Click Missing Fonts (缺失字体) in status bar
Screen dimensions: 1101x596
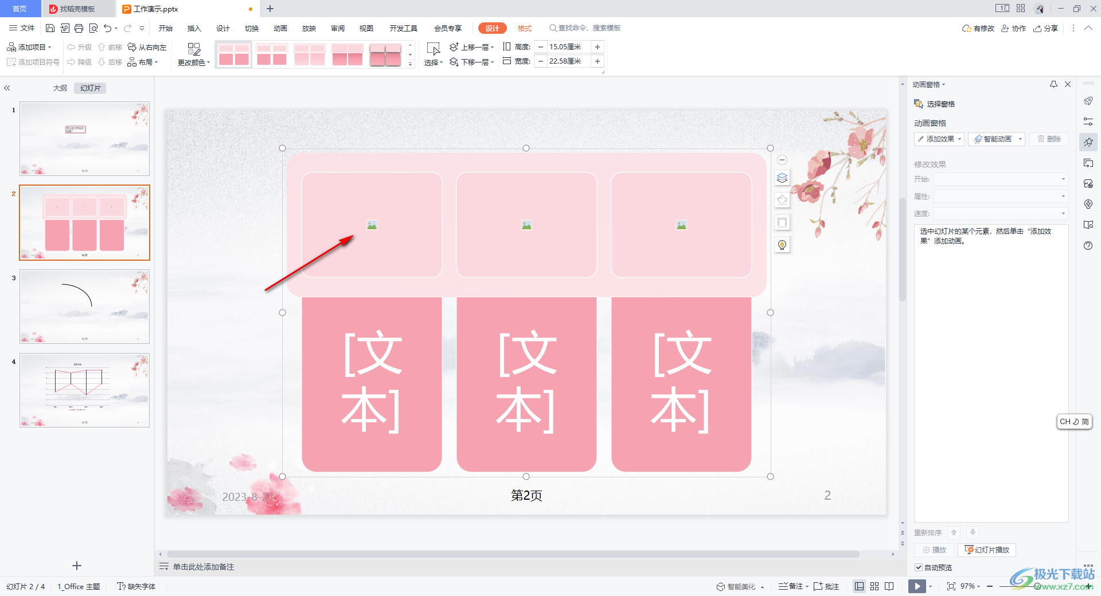coord(136,586)
